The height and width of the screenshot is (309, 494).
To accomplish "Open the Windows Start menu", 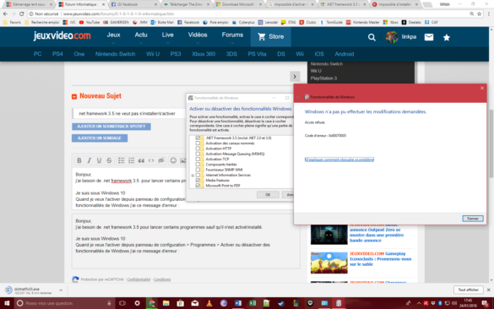I will coord(7,303).
